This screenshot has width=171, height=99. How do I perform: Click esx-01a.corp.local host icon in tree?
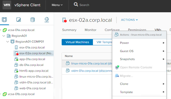click(16, 47)
